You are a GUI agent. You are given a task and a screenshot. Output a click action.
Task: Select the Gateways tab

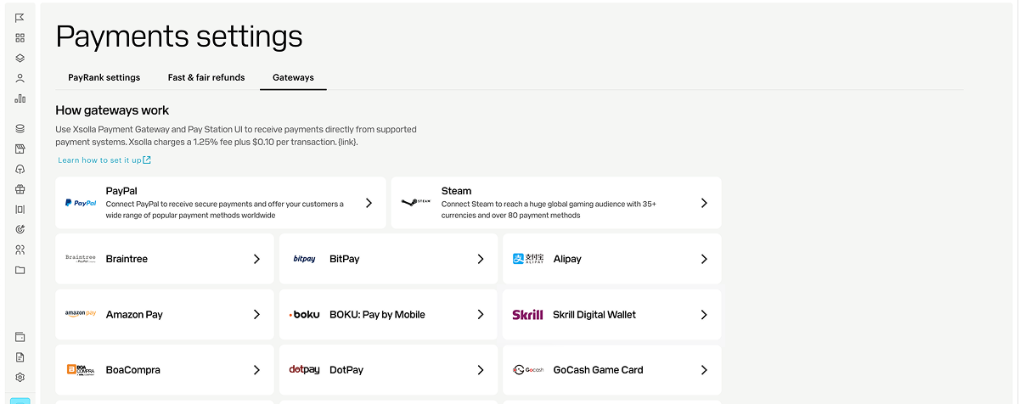293,77
